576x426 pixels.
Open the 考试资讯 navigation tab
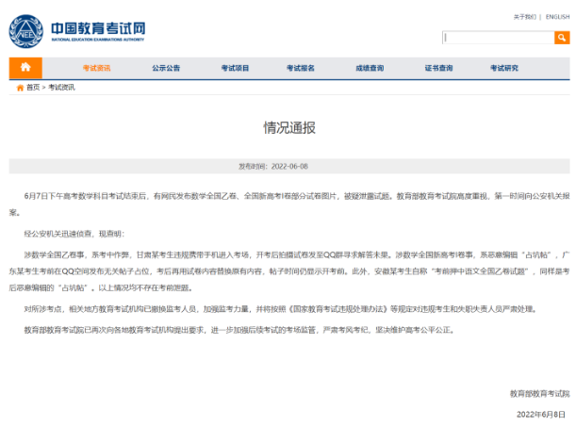(96, 68)
